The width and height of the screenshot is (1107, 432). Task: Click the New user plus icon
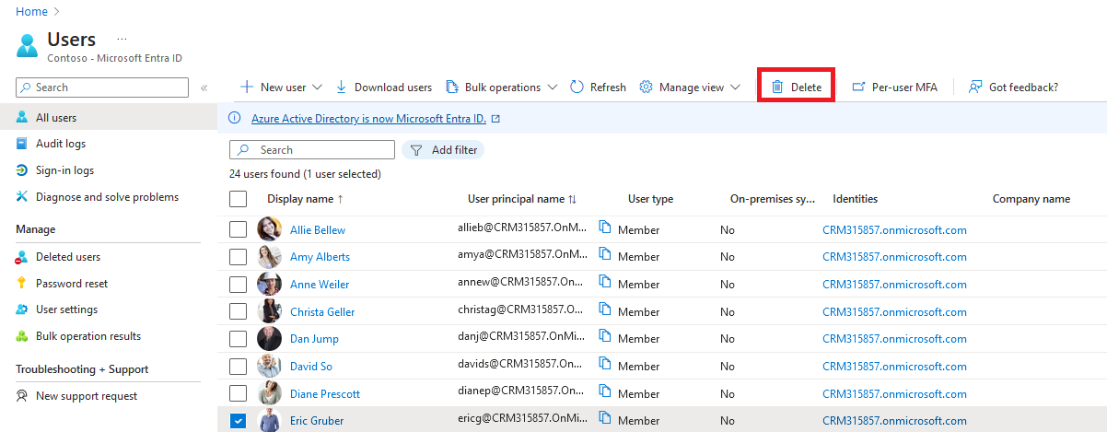pos(247,88)
